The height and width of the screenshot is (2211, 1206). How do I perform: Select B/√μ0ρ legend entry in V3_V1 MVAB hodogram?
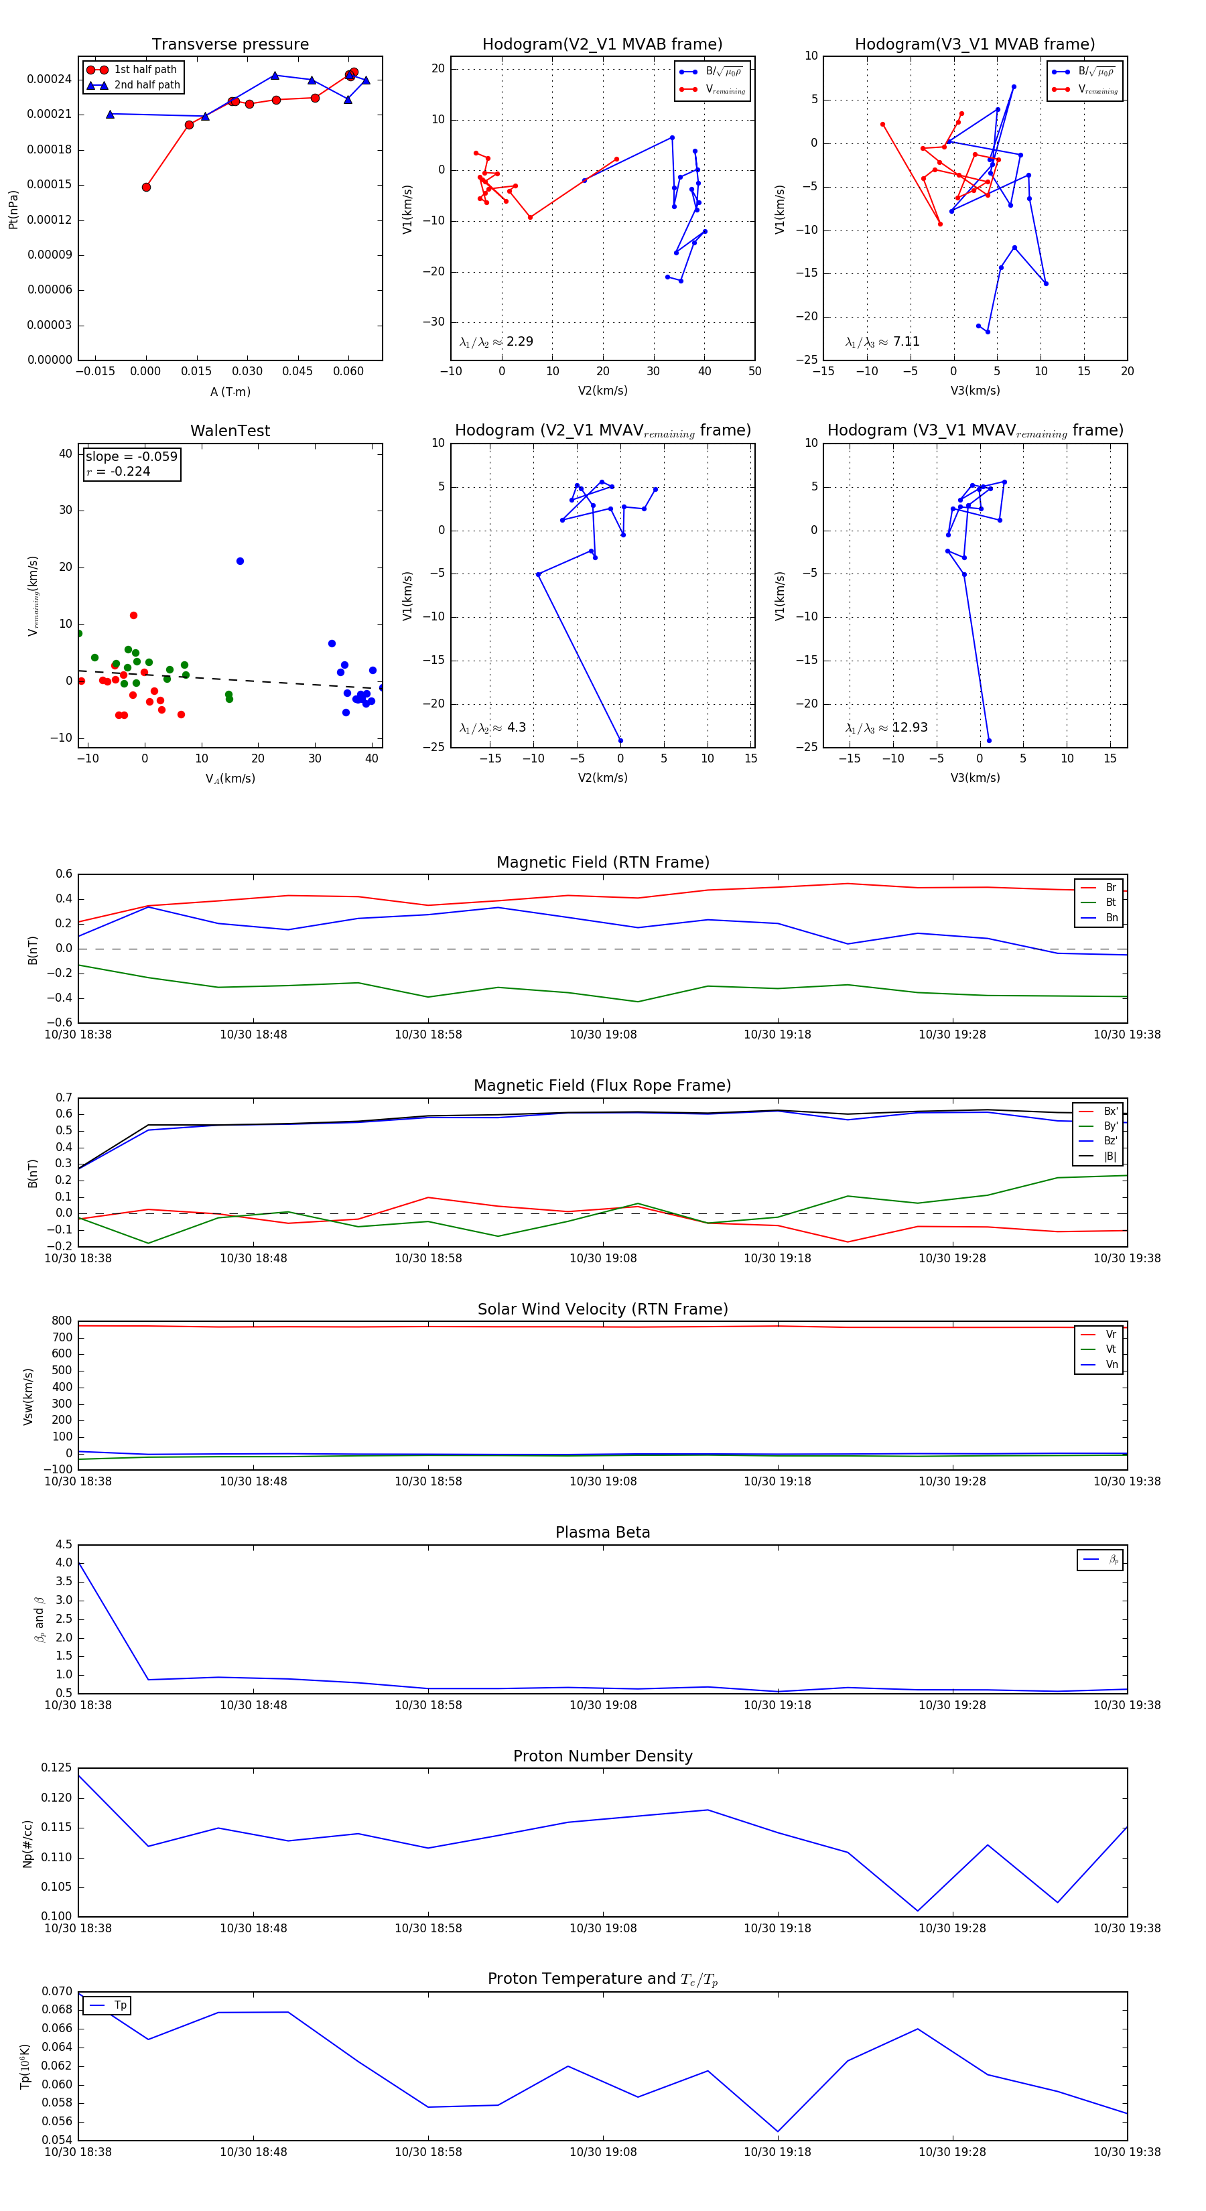coord(1085,72)
